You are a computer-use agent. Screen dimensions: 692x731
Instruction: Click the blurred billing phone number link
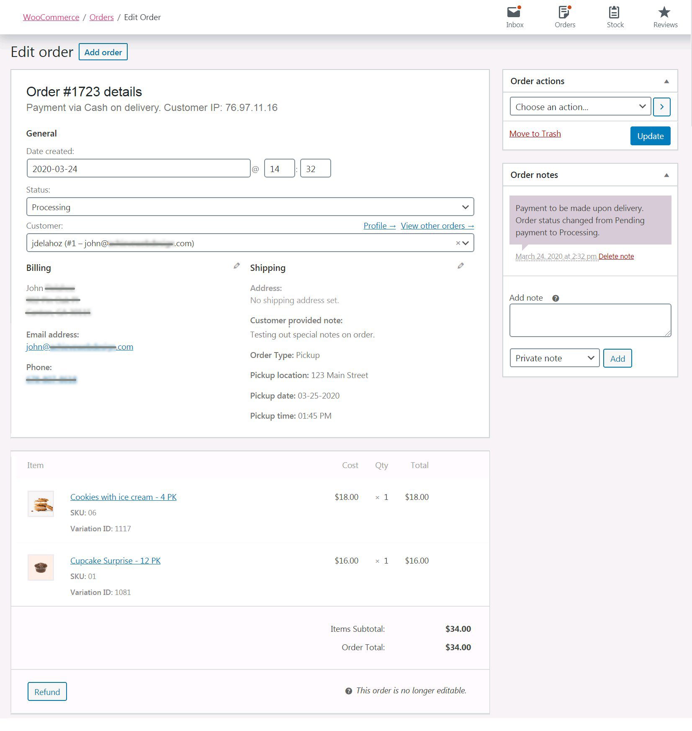[x=51, y=379]
